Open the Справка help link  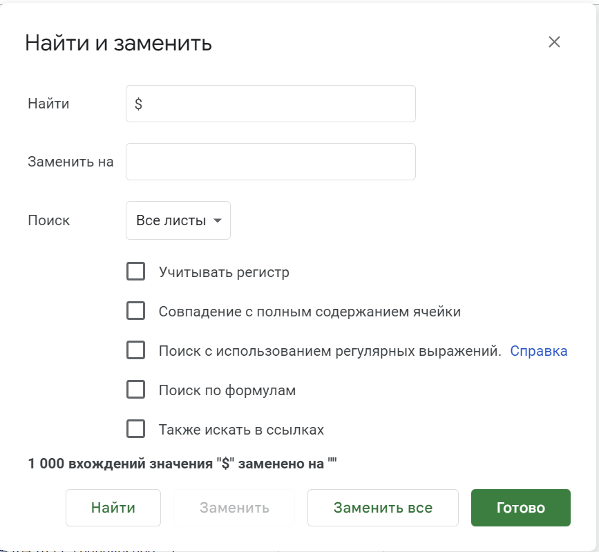(x=538, y=351)
